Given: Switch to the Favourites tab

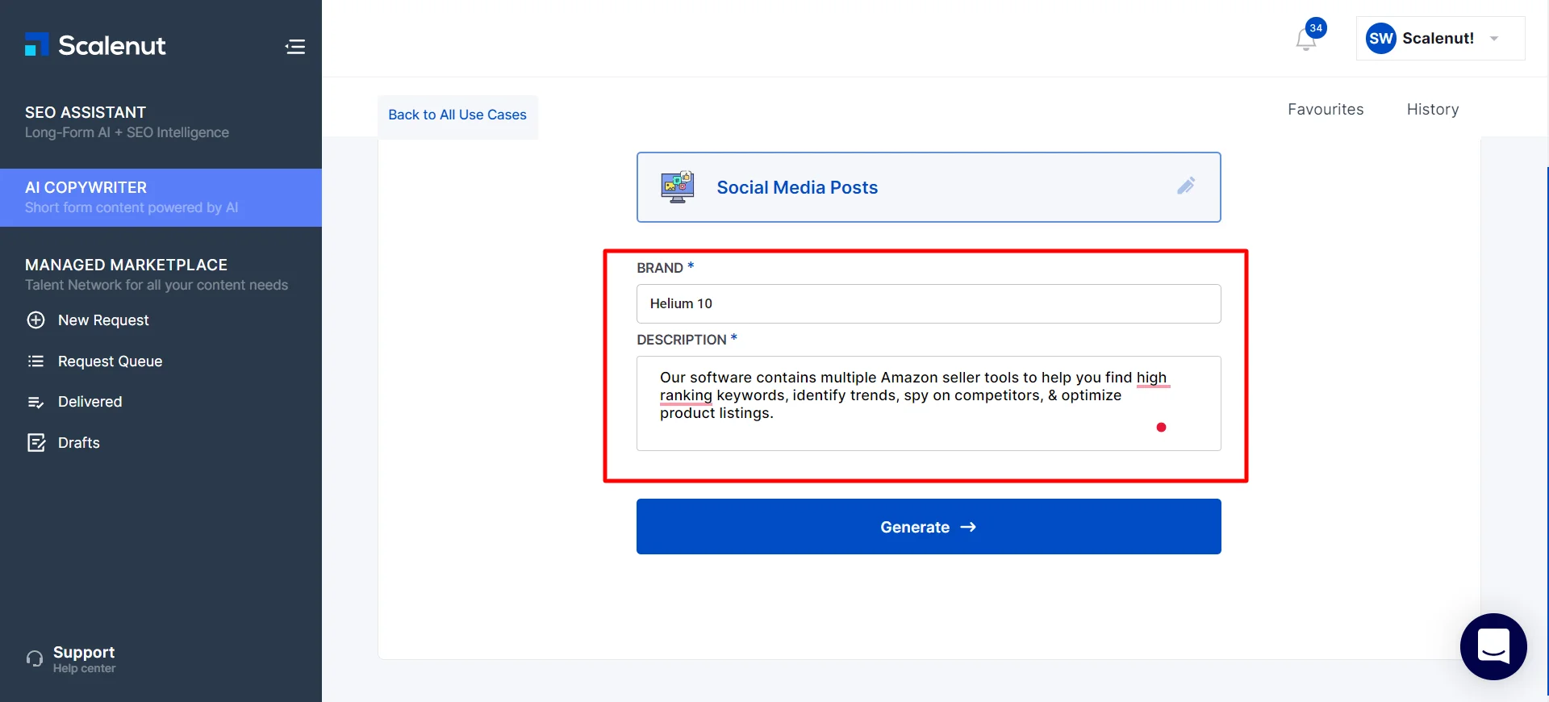Looking at the screenshot, I should [1326, 109].
